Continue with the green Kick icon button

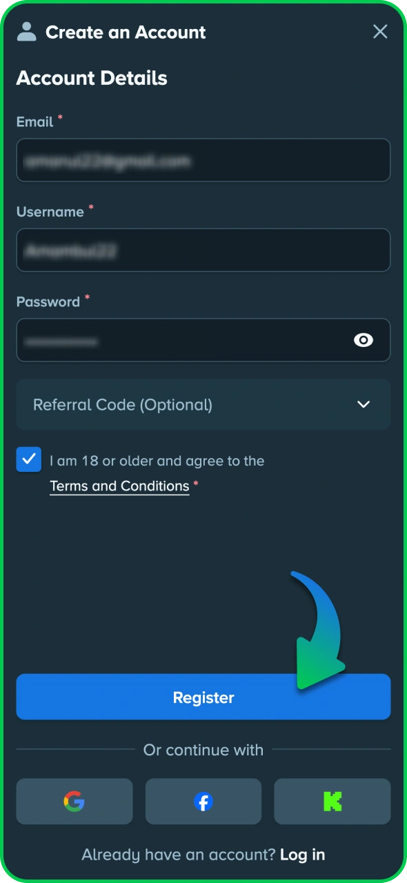pos(332,802)
